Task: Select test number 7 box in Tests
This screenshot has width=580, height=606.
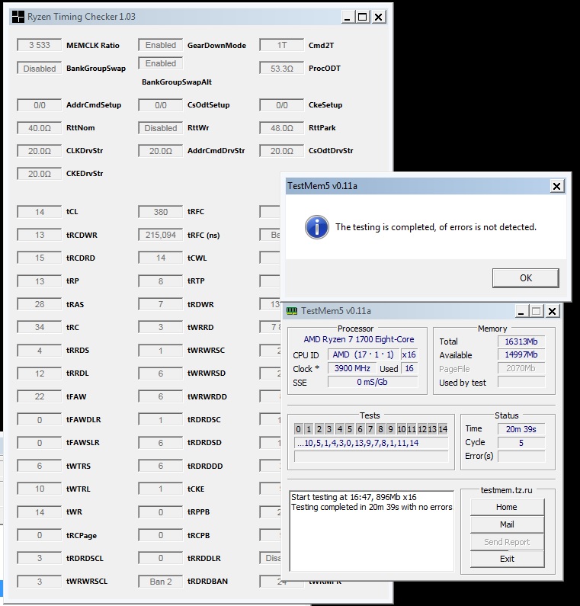Action: (370, 429)
